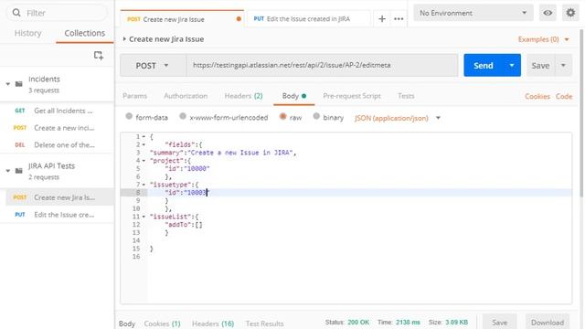
Task: Open the response Cookies (1) tab
Action: (x=162, y=324)
